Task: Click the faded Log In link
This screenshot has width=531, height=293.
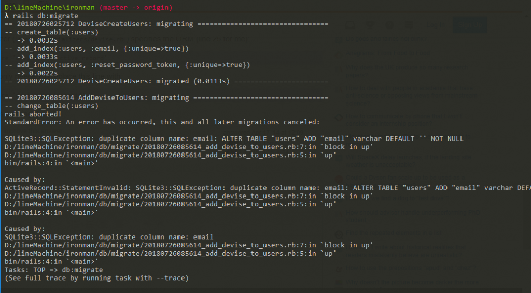Action: pos(436,25)
